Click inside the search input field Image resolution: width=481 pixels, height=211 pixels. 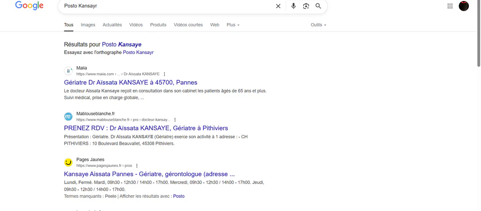(x=167, y=6)
